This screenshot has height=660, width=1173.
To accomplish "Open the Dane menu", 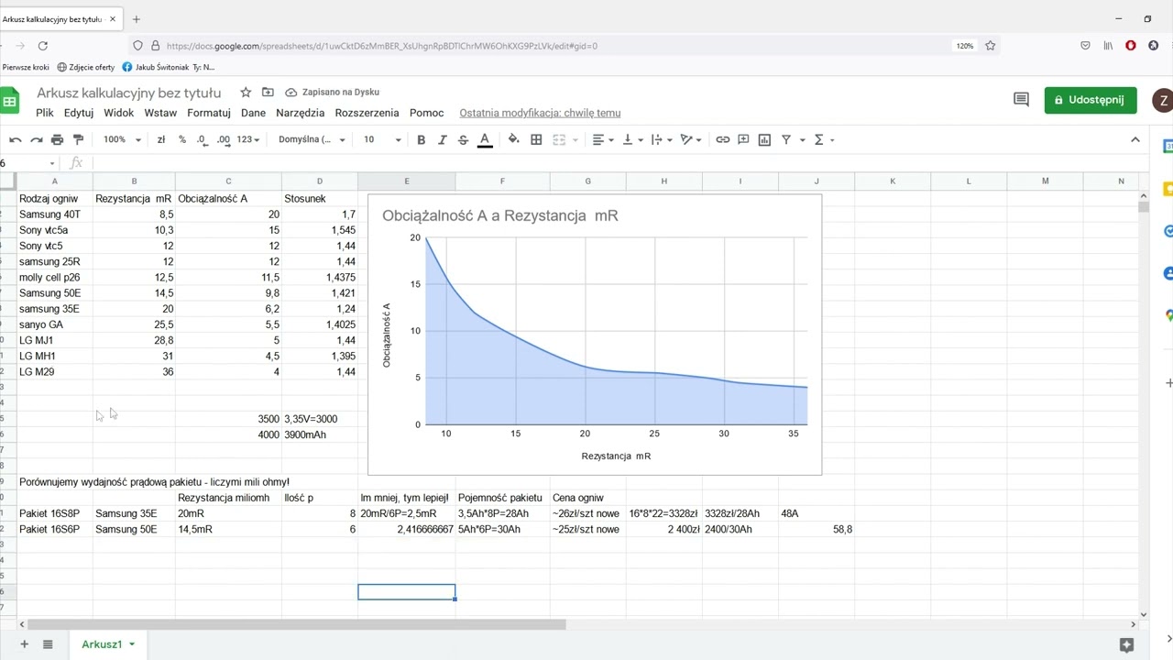I will pos(253,113).
